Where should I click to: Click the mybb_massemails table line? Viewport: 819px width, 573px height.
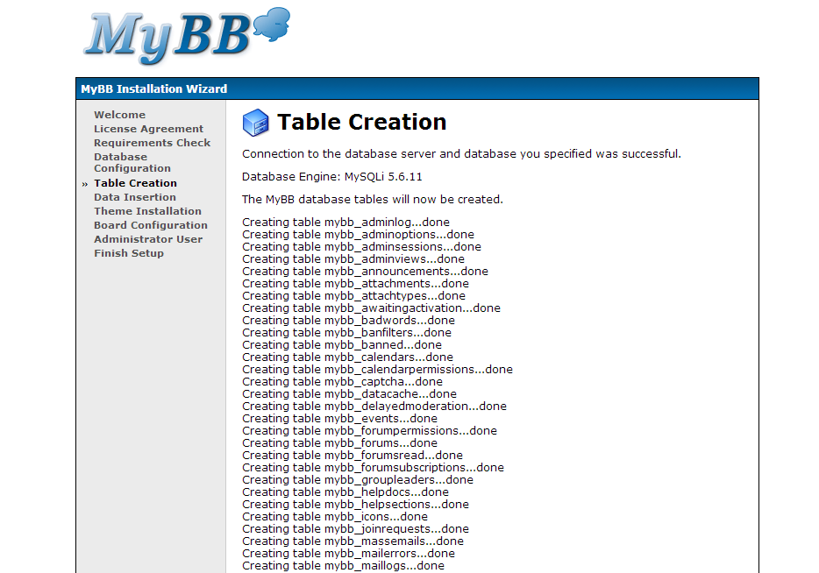point(353,541)
